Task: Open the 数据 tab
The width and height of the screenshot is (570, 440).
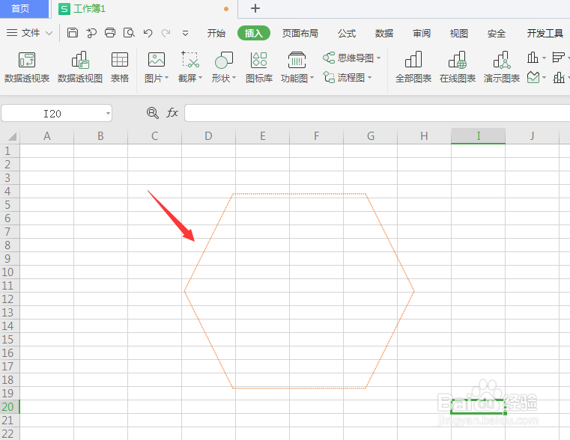Action: click(x=384, y=34)
